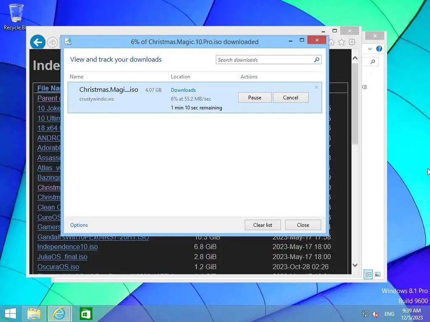Remove download entry with its small x

(317, 87)
